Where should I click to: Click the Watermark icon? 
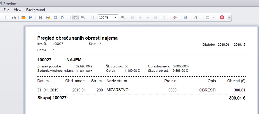(x=185, y=17)
